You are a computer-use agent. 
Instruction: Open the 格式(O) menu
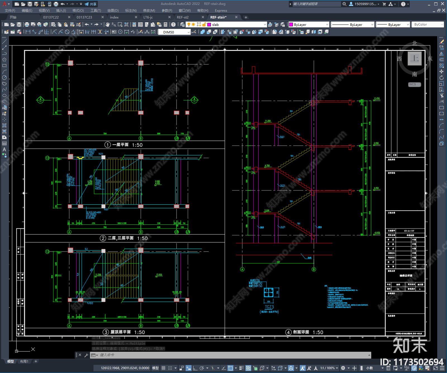(x=78, y=11)
